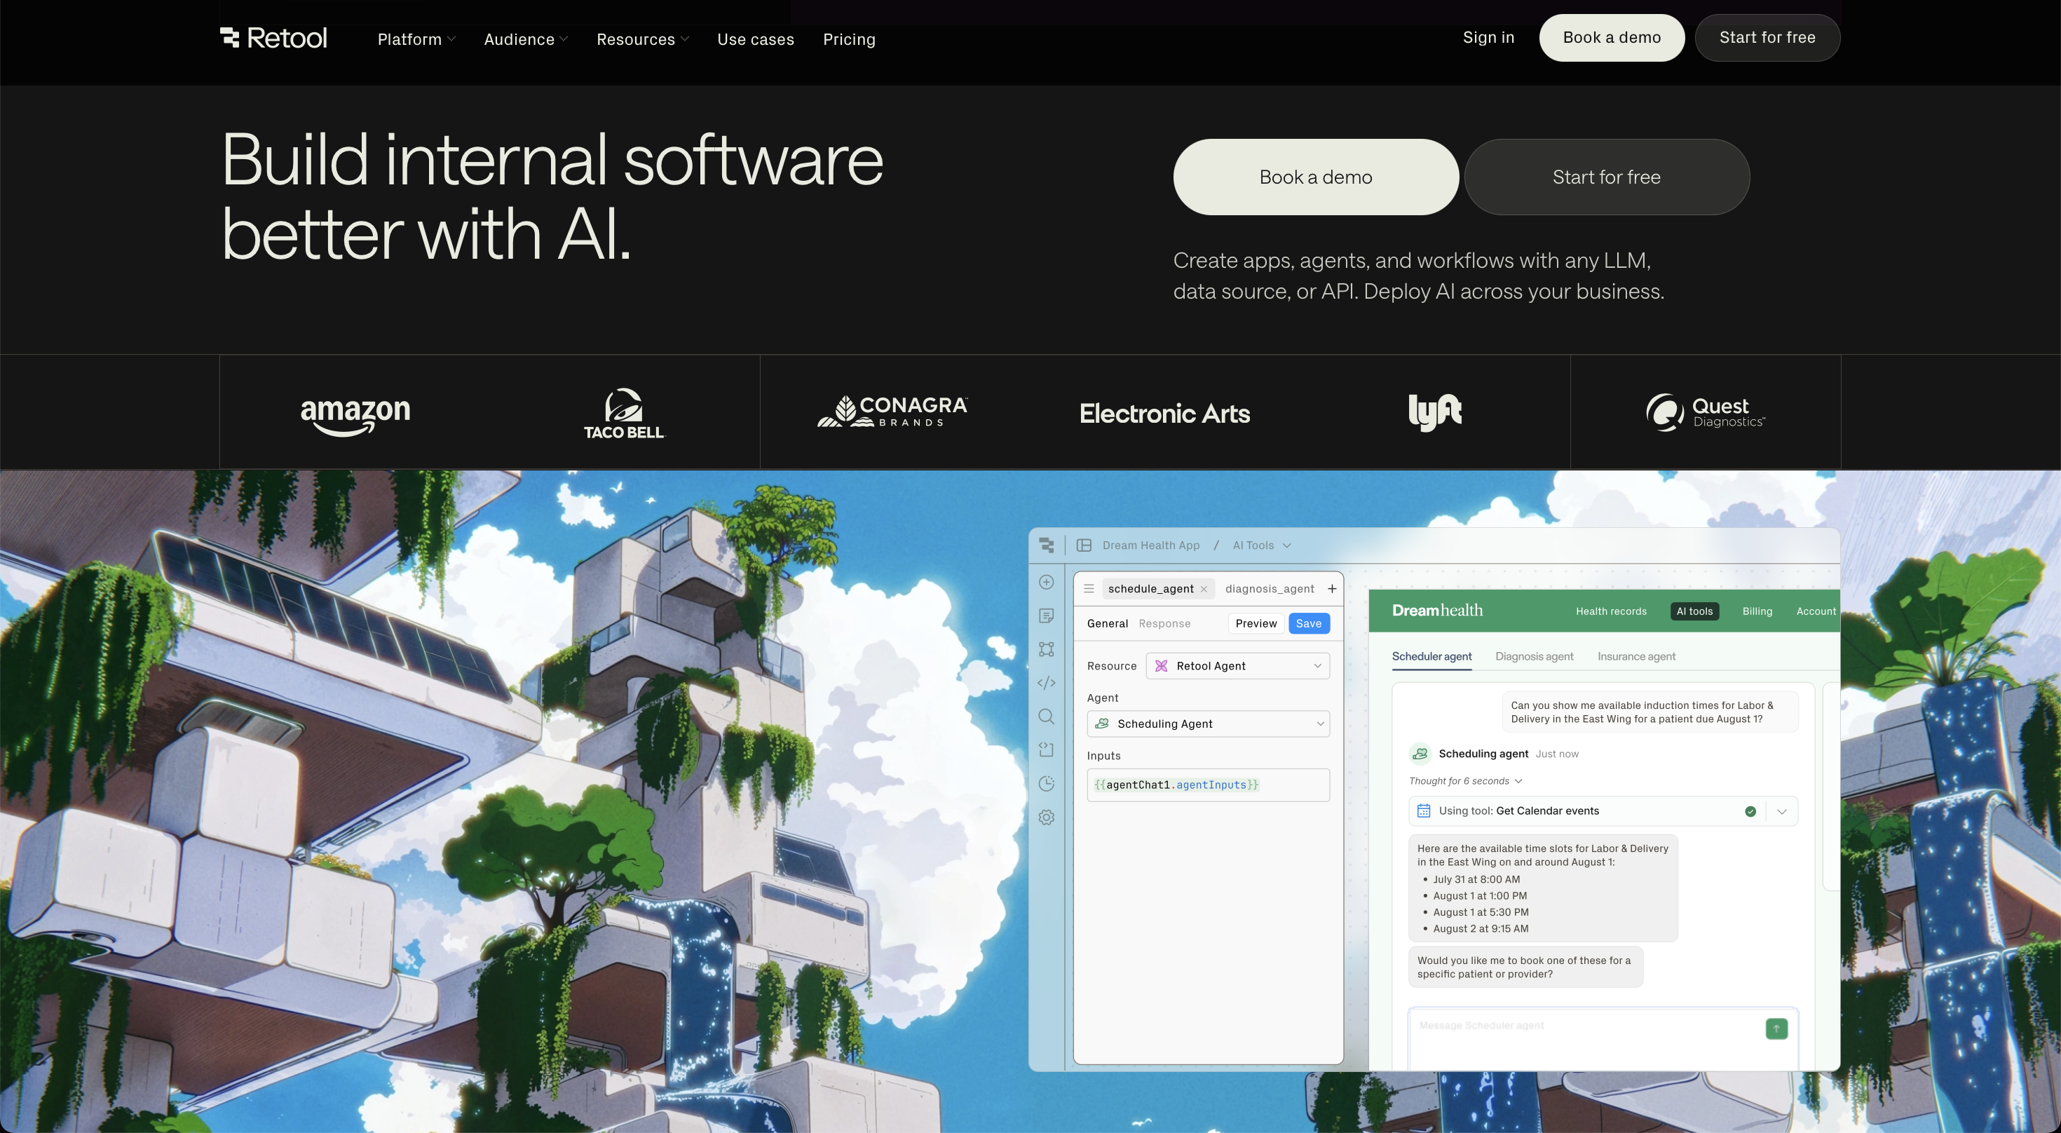Screen dimensions: 2061x1133
Task: Switch to the diagnosis_agent tab
Action: (x=1269, y=589)
